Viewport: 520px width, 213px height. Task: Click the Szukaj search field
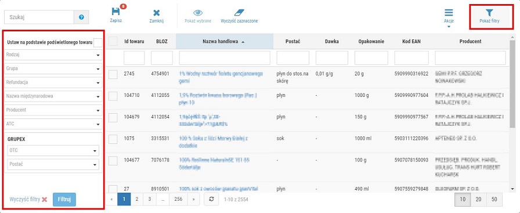pos(39,17)
